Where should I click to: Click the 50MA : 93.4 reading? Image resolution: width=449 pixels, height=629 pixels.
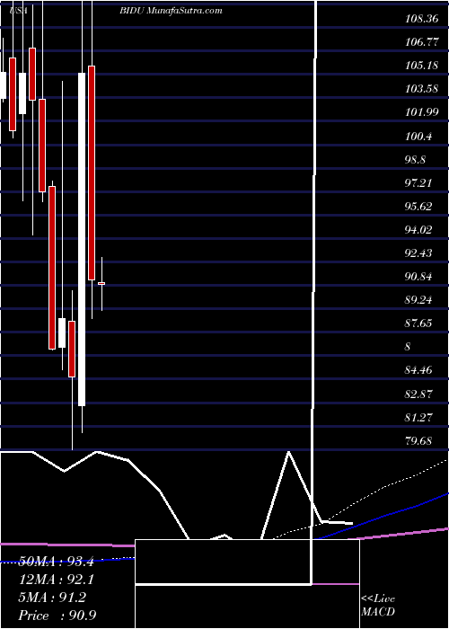click(x=57, y=562)
